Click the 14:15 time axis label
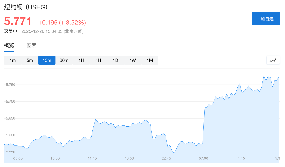This screenshot has height=167, width=285. pos(92,158)
